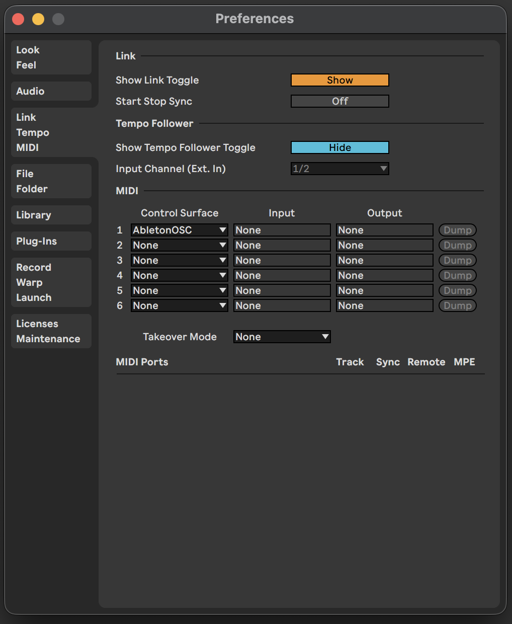This screenshot has height=624, width=512.
Task: Open the Control Surface dropdown on row 6
Action: [179, 305]
